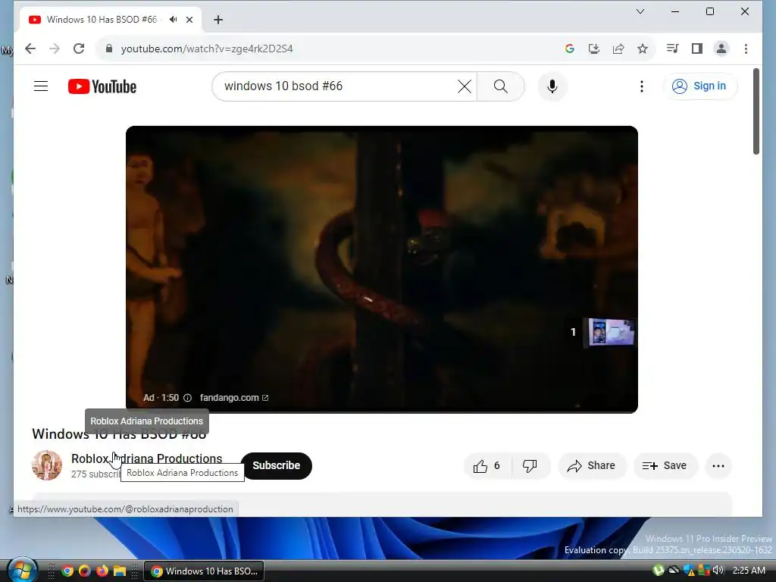Clear the search box with X
Screen dimensions: 776x582
point(465,86)
